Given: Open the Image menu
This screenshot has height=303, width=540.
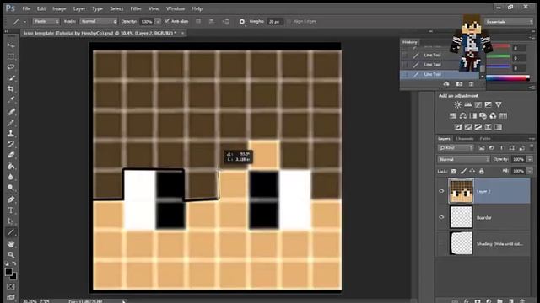Looking at the screenshot, I should click(59, 8).
